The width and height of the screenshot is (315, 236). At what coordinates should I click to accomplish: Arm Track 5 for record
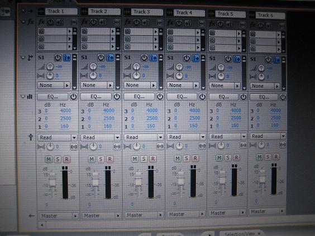tap(236, 157)
